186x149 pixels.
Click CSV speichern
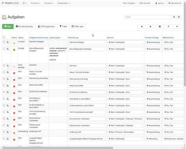coord(46,26)
